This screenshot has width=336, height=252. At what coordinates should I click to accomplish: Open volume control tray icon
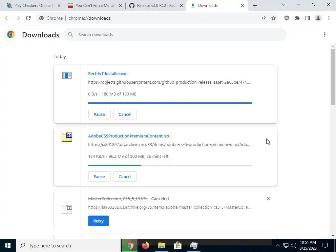(x=294, y=245)
